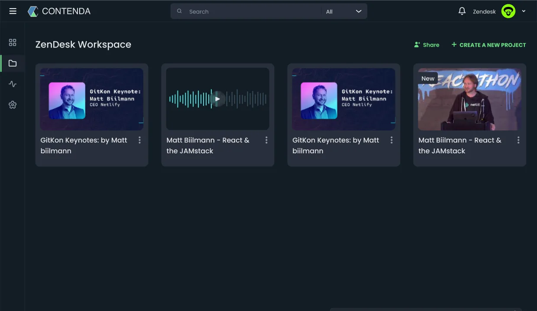Image resolution: width=537 pixels, height=311 pixels.
Task: Open the third card GitKon thumbnail
Action: point(343,99)
